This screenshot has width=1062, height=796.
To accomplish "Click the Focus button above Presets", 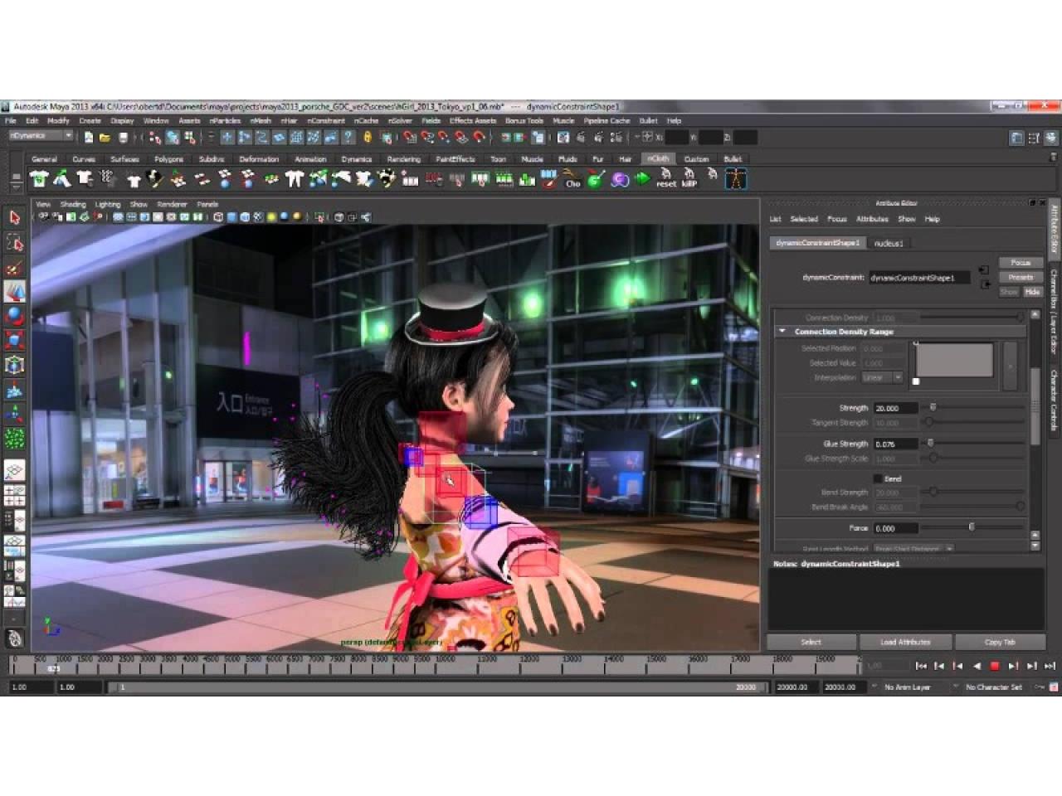I will click(1021, 263).
